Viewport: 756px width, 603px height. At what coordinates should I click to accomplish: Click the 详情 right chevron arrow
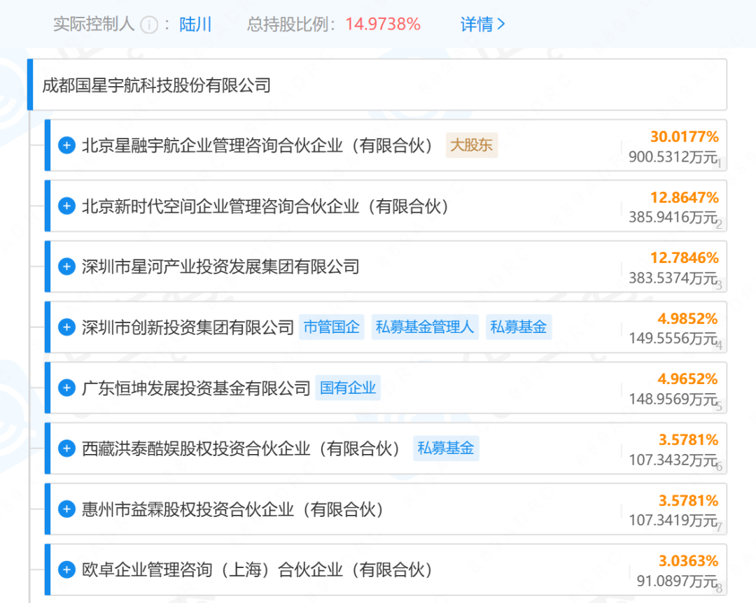[501, 24]
